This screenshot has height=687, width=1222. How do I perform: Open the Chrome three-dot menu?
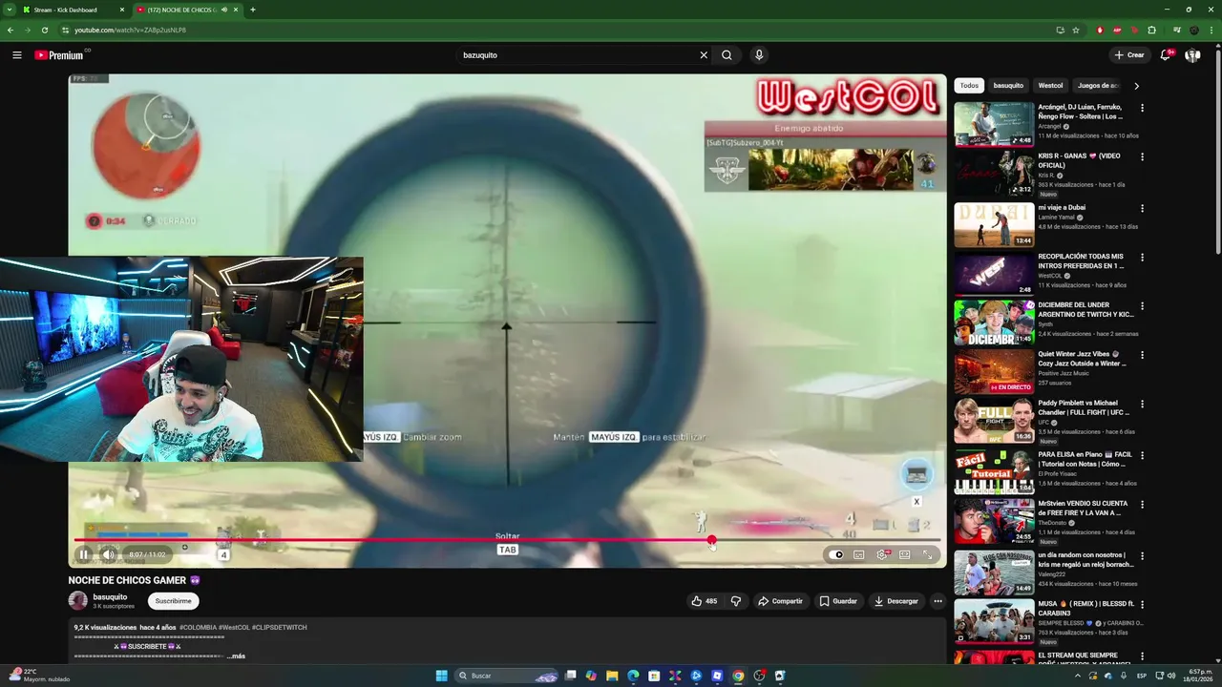(x=1212, y=30)
